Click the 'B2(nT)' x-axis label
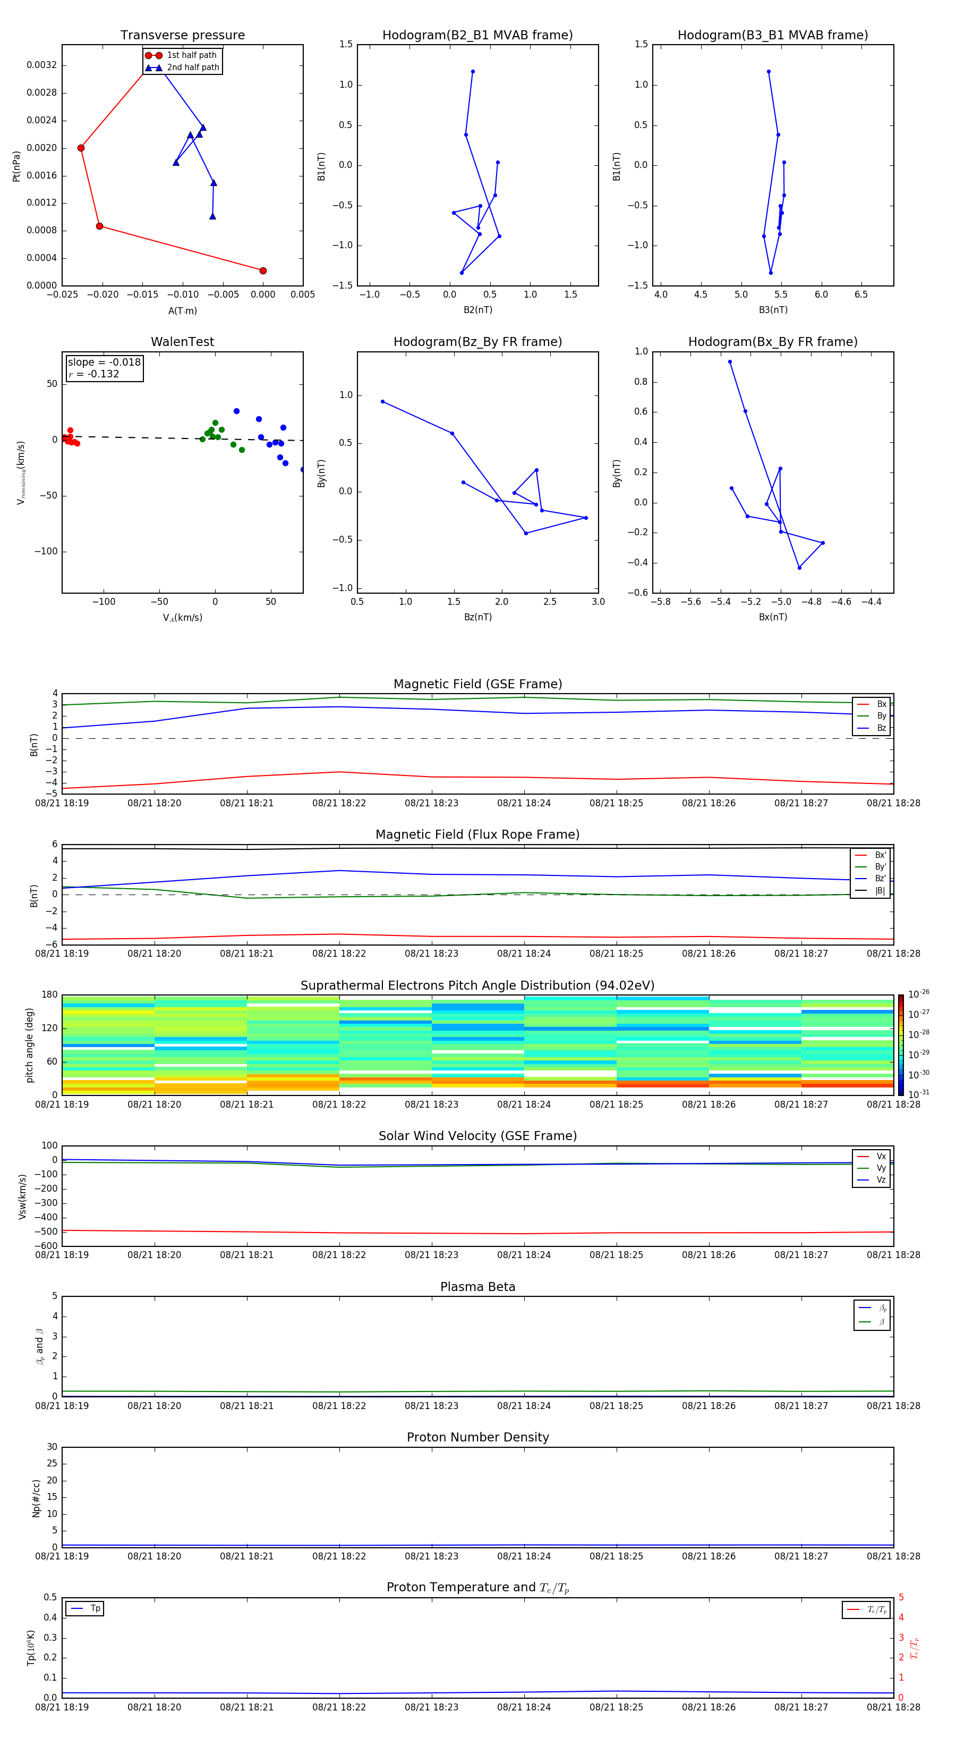 click(x=477, y=310)
